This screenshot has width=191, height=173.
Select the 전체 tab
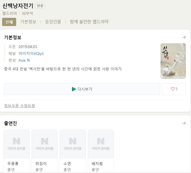[9, 22]
